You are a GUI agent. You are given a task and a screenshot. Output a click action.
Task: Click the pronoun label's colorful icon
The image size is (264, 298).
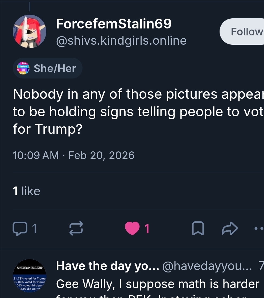(23, 68)
